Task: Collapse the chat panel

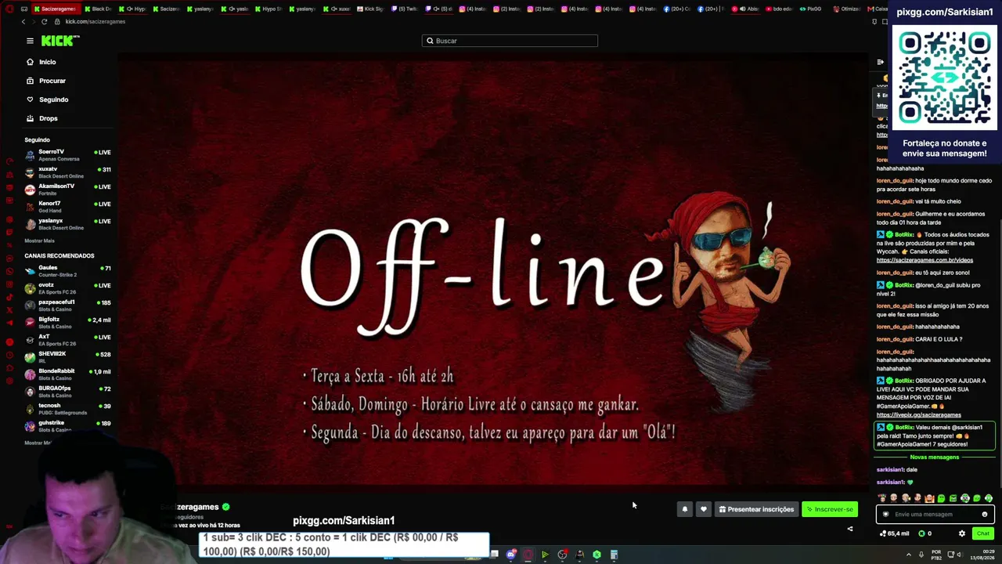Action: (880, 62)
